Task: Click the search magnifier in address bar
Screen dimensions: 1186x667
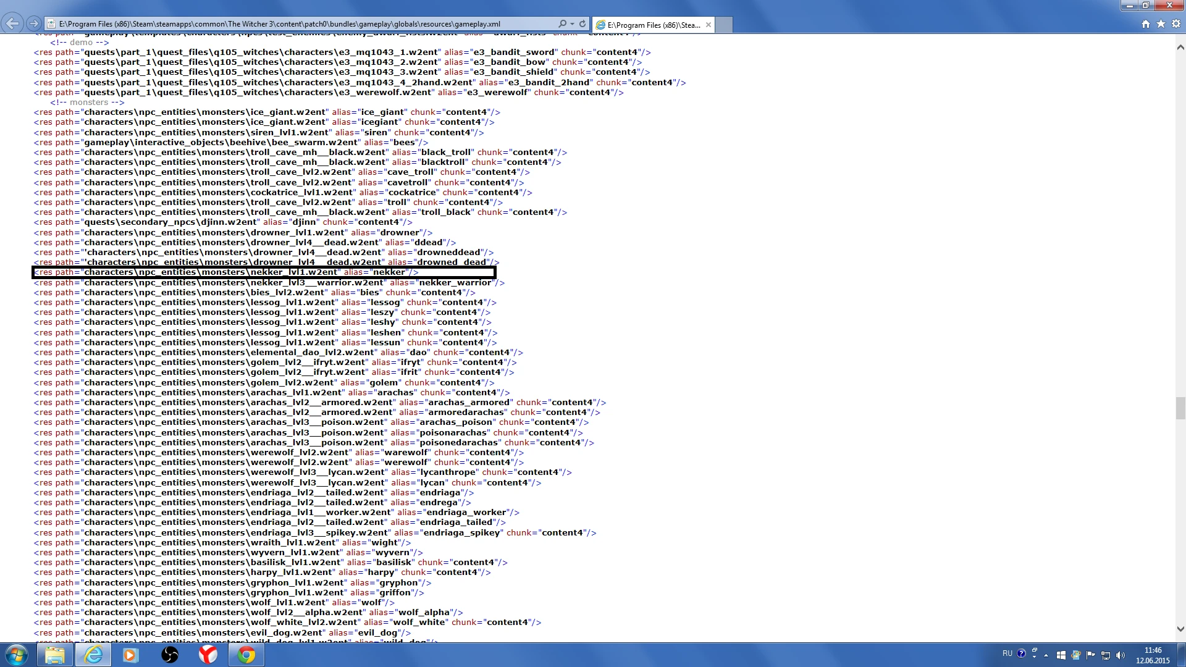Action: 561,24
